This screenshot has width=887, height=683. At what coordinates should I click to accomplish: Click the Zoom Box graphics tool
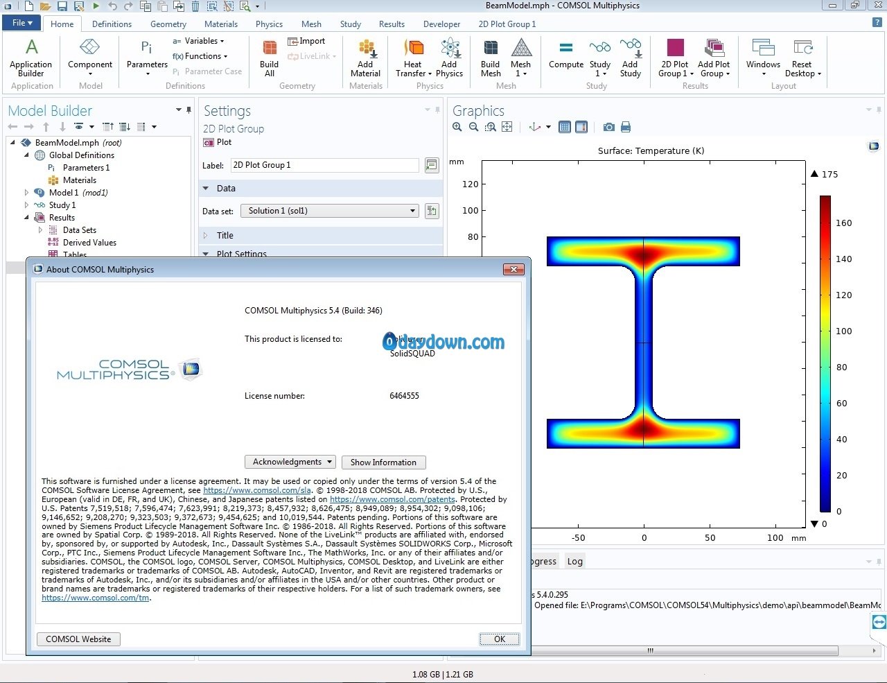pos(491,127)
